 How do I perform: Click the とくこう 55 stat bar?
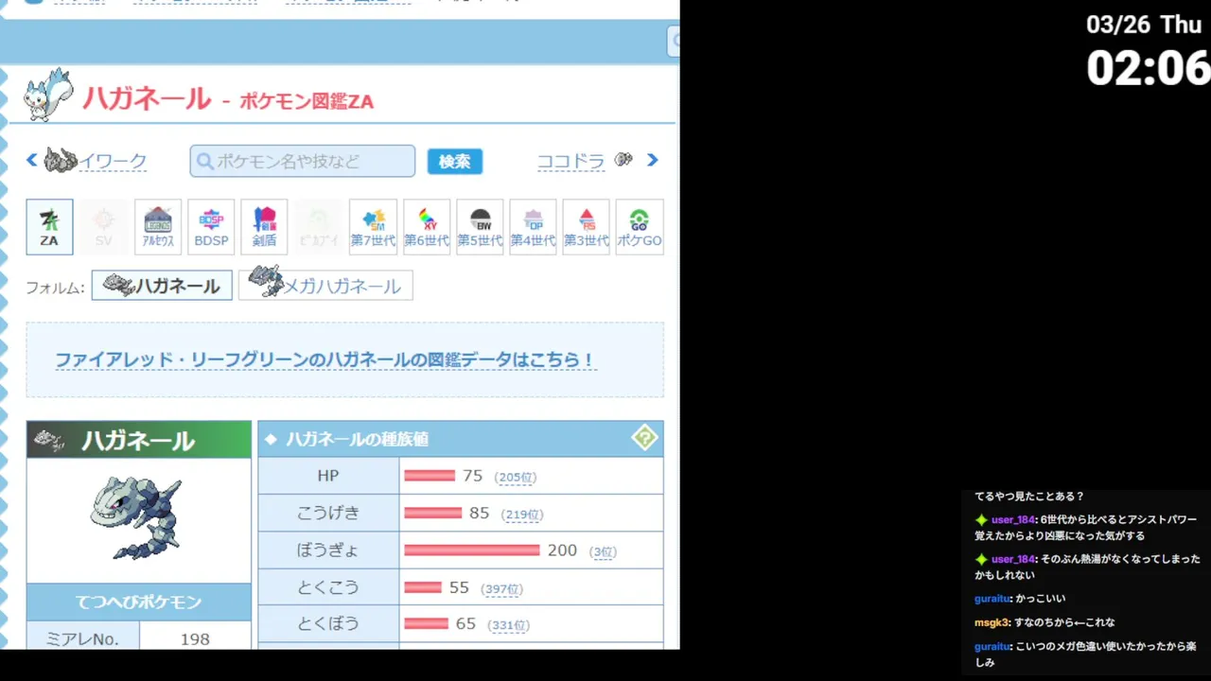click(423, 587)
